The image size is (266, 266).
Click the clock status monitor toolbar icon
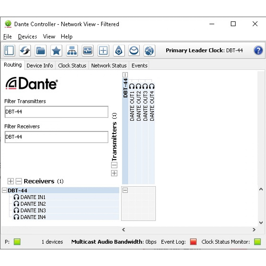(x=88, y=51)
